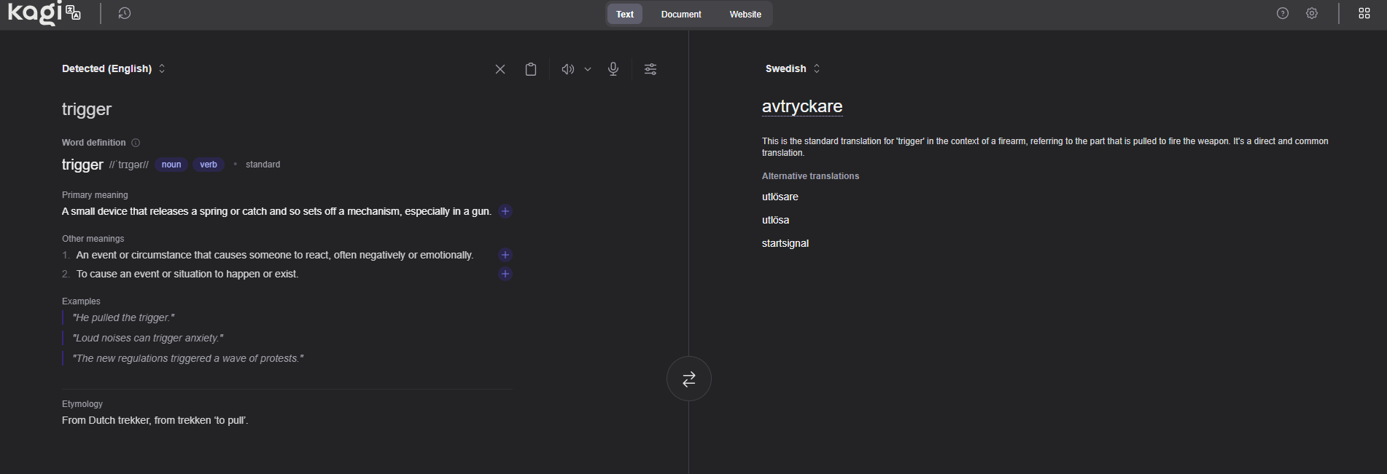Switch to the Document tab
Screen dimensions: 1387x474
(x=680, y=14)
